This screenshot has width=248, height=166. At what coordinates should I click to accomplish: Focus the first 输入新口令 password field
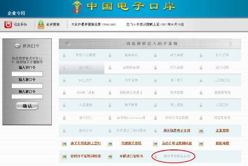(x=27, y=86)
